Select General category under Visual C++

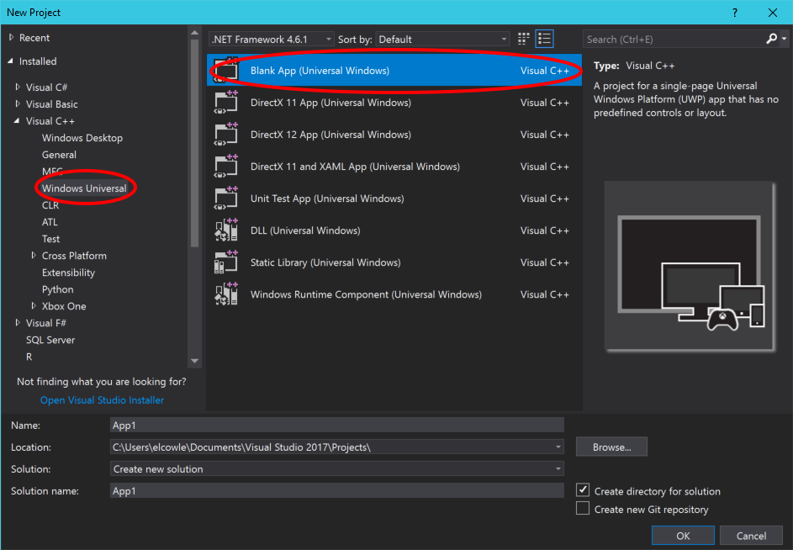(59, 155)
